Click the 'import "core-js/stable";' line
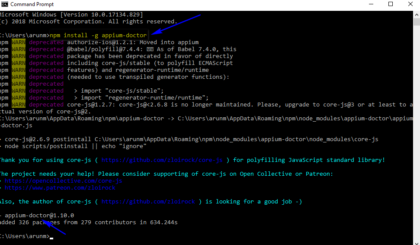The width and height of the screenshot is (420, 245). [119, 90]
